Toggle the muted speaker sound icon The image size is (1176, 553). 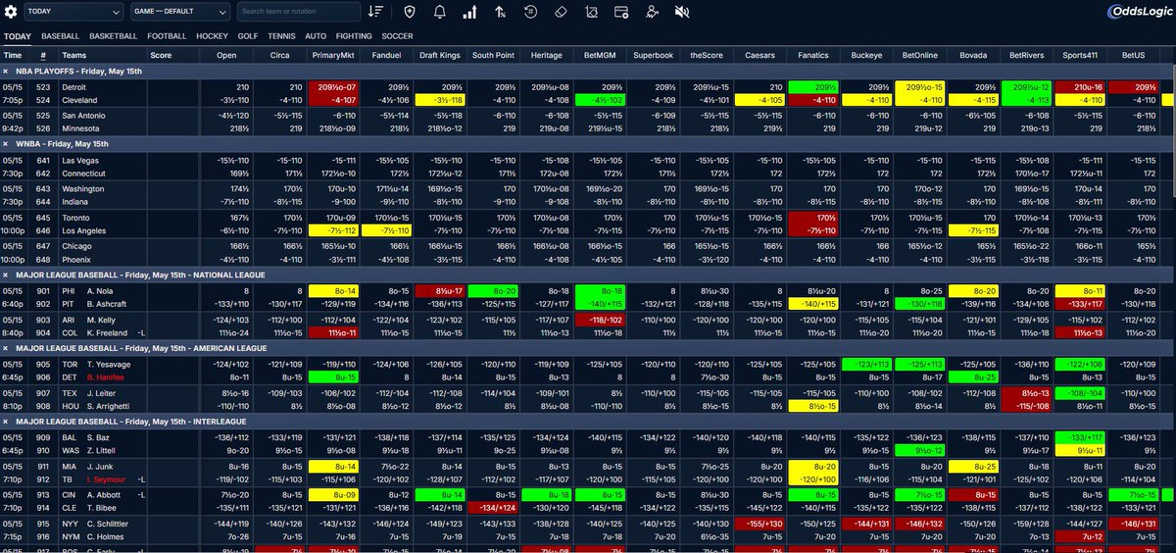pyautogui.click(x=681, y=12)
